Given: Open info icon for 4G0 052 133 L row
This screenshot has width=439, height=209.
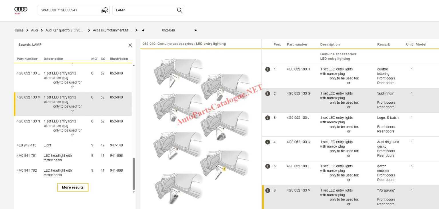Looking at the screenshot, I should tap(268, 166).
